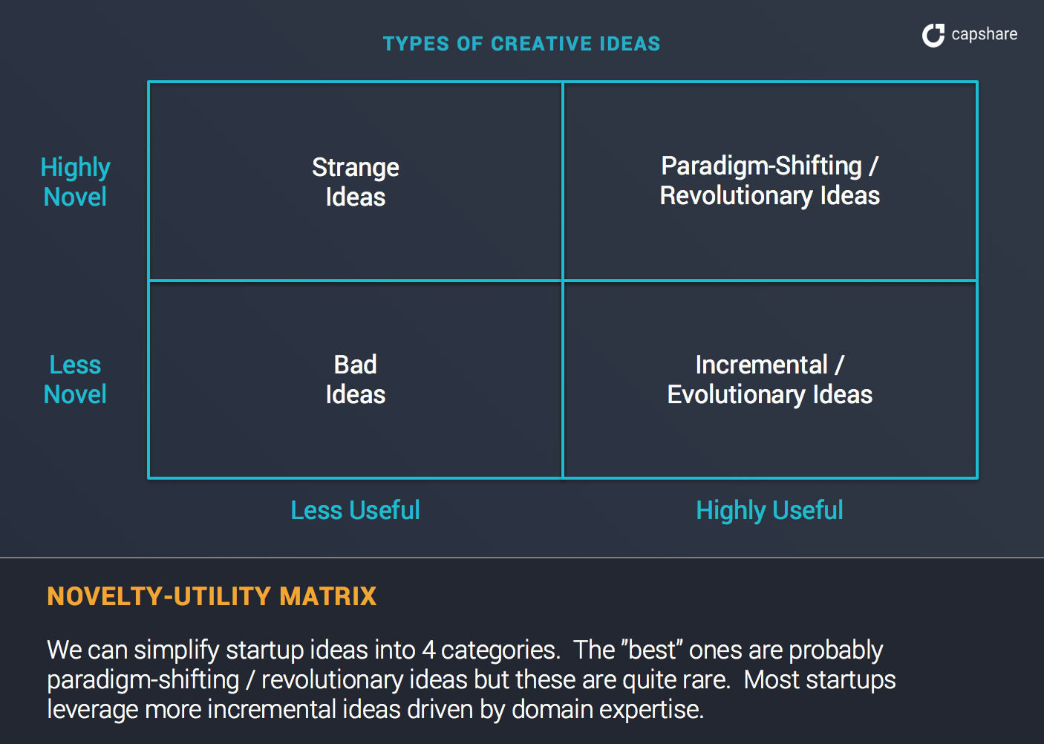Click the word 'Incremental' in bottom-right cell
Viewport: 1044px width, 744px height.
click(761, 365)
